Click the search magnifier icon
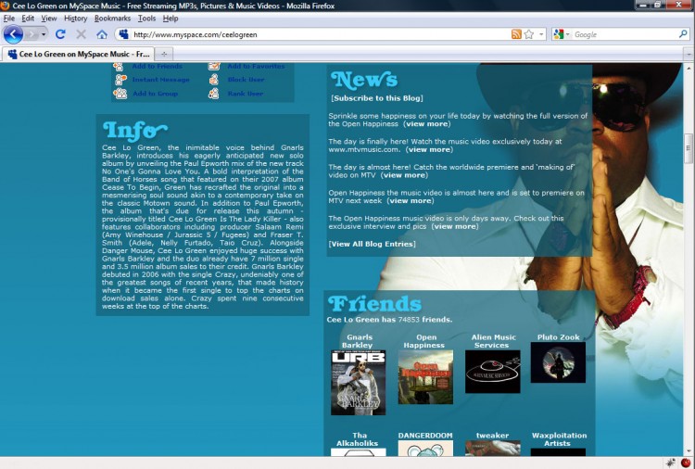This screenshot has height=469, width=695. pyautogui.click(x=683, y=34)
